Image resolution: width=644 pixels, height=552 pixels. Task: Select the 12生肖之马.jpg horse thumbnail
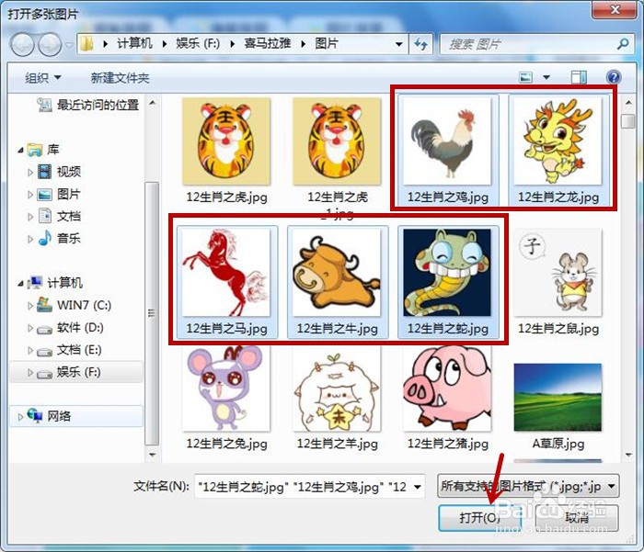[x=226, y=273]
